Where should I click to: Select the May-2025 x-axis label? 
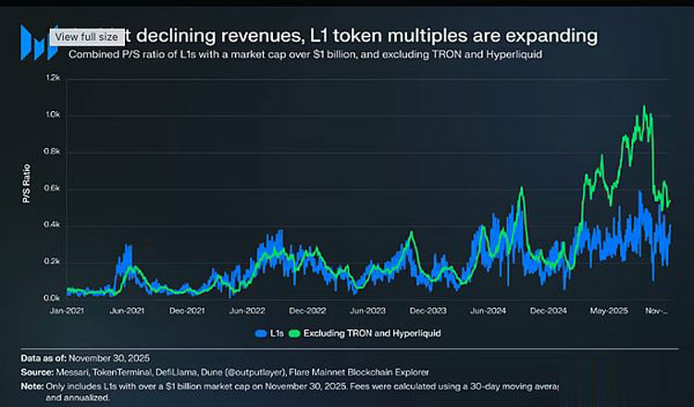click(x=610, y=312)
